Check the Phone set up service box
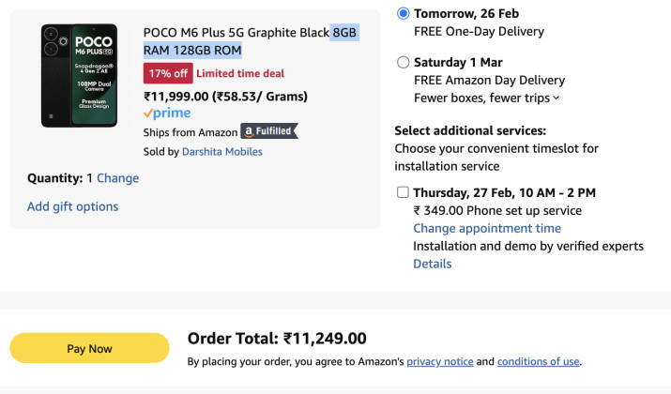Screen dimensions: 671x394 click(403, 192)
